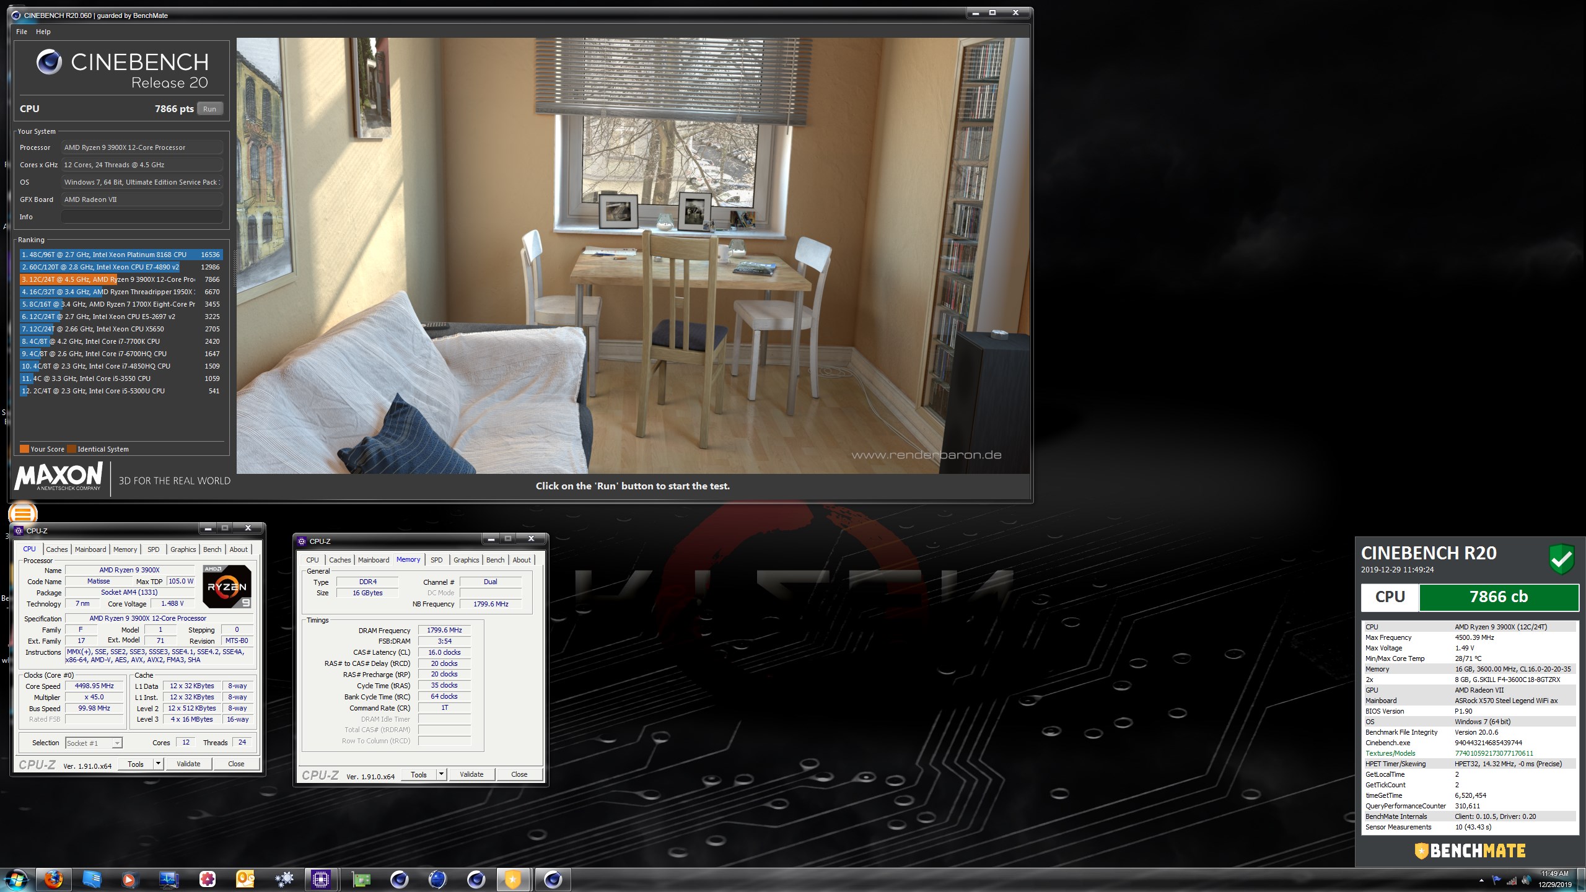Click the Cinebench logo sphere icon
Viewport: 1586px width, 892px height.
49,62
